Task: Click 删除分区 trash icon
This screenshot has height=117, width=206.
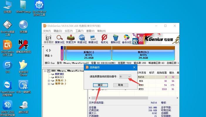Action: click(116, 39)
